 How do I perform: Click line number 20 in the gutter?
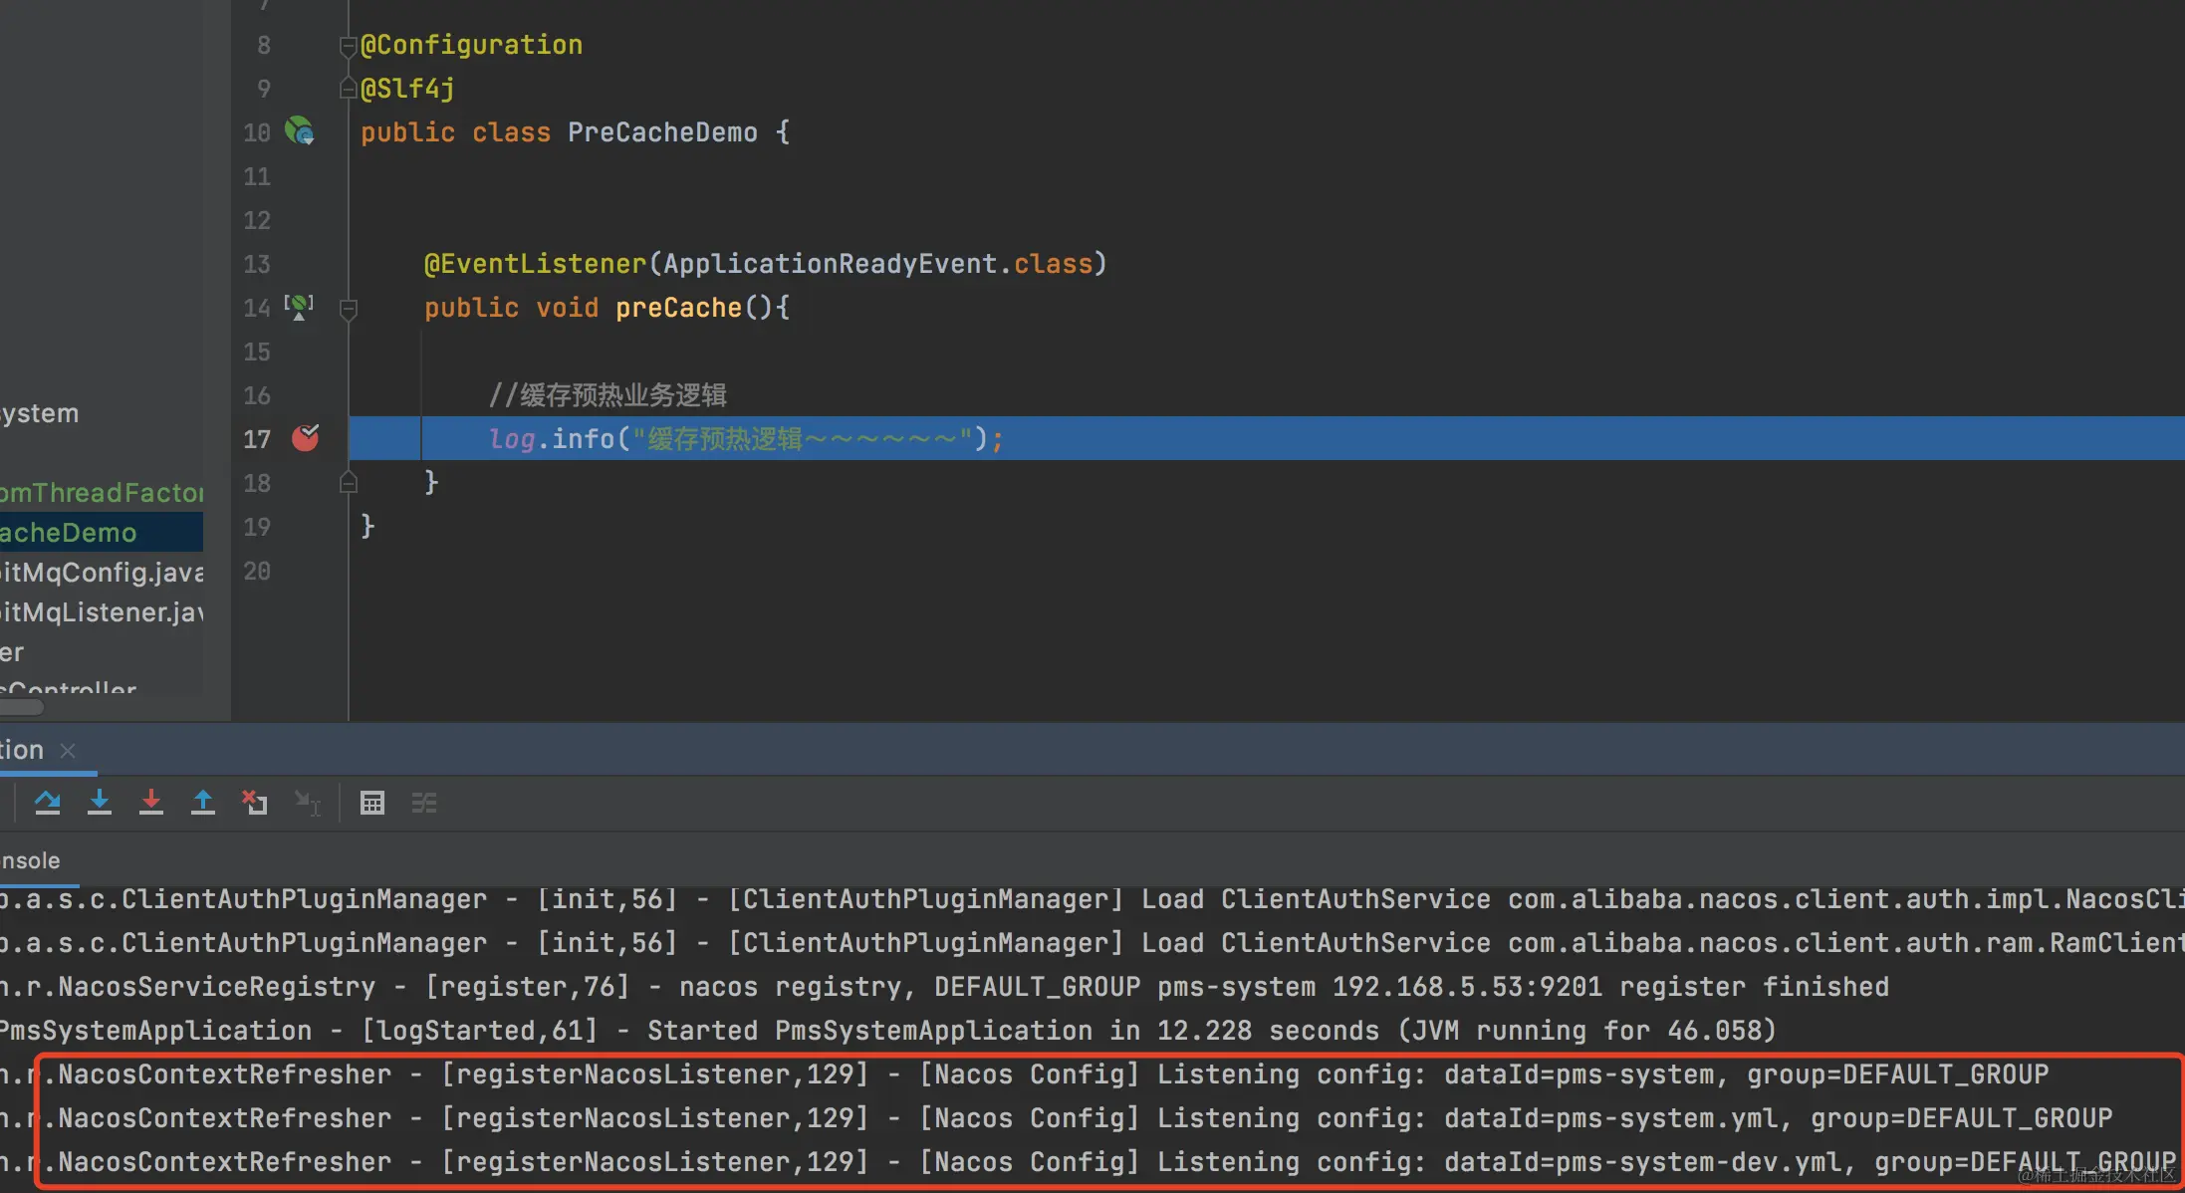pyautogui.click(x=257, y=571)
